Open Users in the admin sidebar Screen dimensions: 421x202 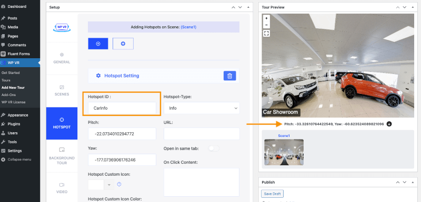coord(13,133)
